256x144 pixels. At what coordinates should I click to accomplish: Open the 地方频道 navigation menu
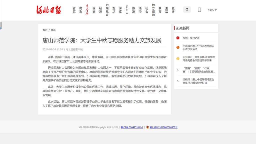pyautogui.click(x=153, y=10)
